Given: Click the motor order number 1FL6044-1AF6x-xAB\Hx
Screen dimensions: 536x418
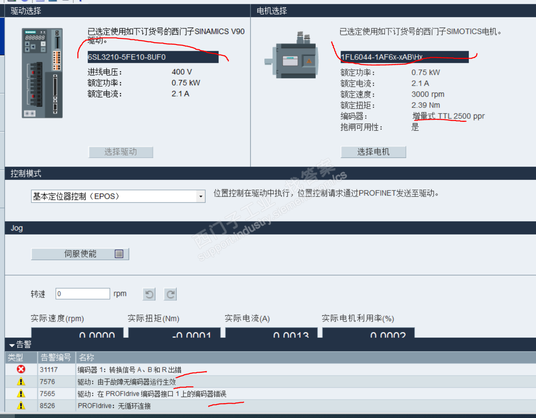Looking at the screenshot, I should [405, 57].
